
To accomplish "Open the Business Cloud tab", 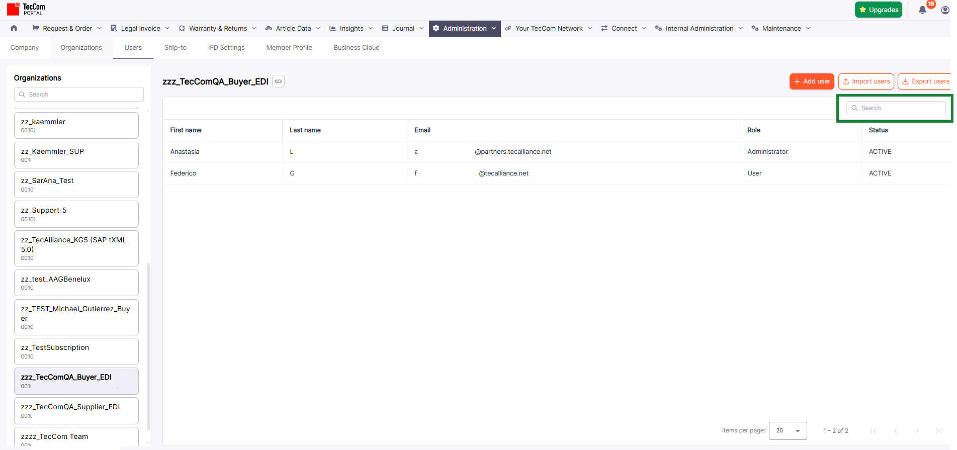I will coord(357,48).
